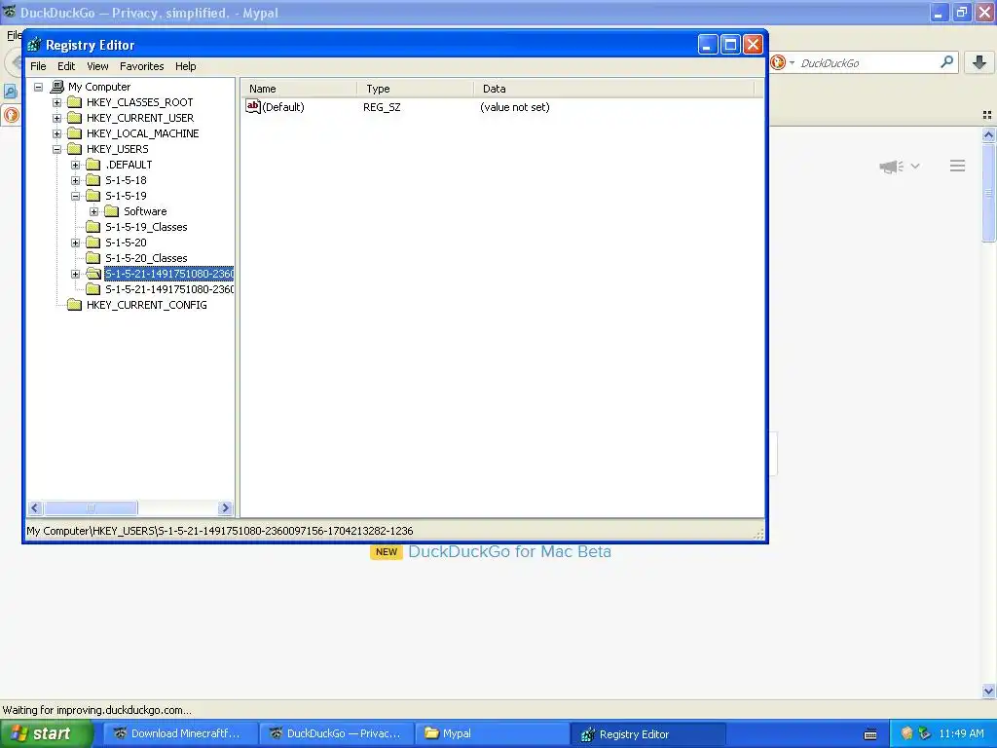
Task: Click the .DEFAULT folder icon
Action: pyautogui.click(x=92, y=164)
